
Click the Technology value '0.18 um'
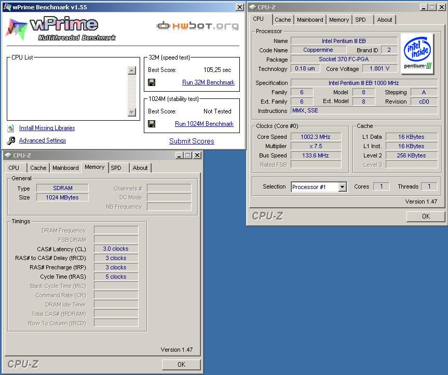coord(305,68)
